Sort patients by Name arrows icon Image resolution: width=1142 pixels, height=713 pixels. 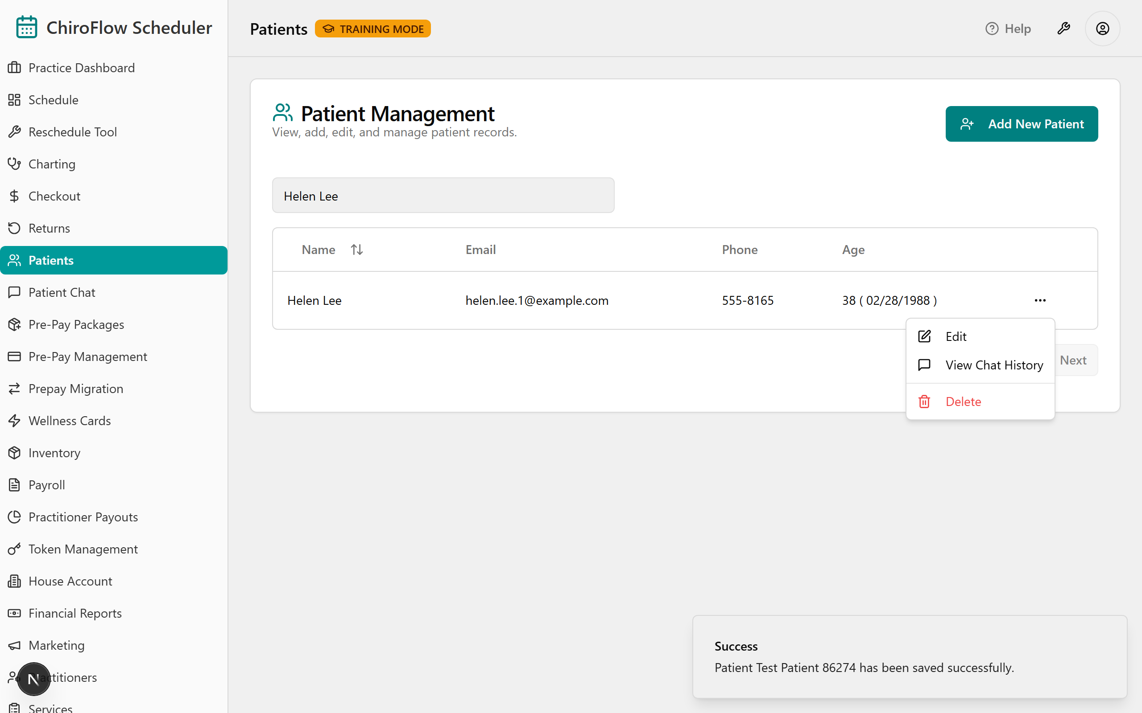357,250
